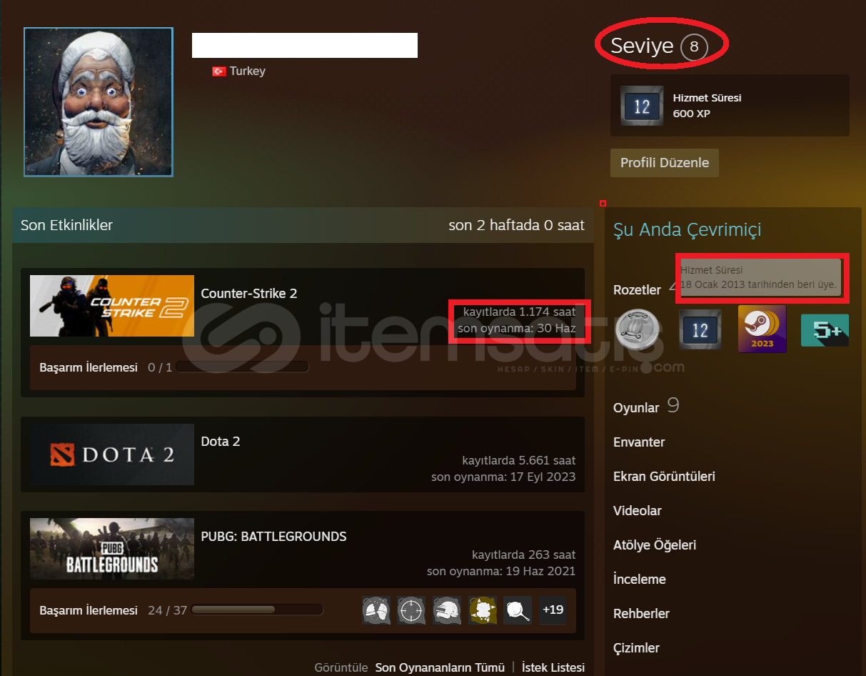Click the Profili Düzenle button
Viewport: 866px width, 676px height.
click(665, 163)
